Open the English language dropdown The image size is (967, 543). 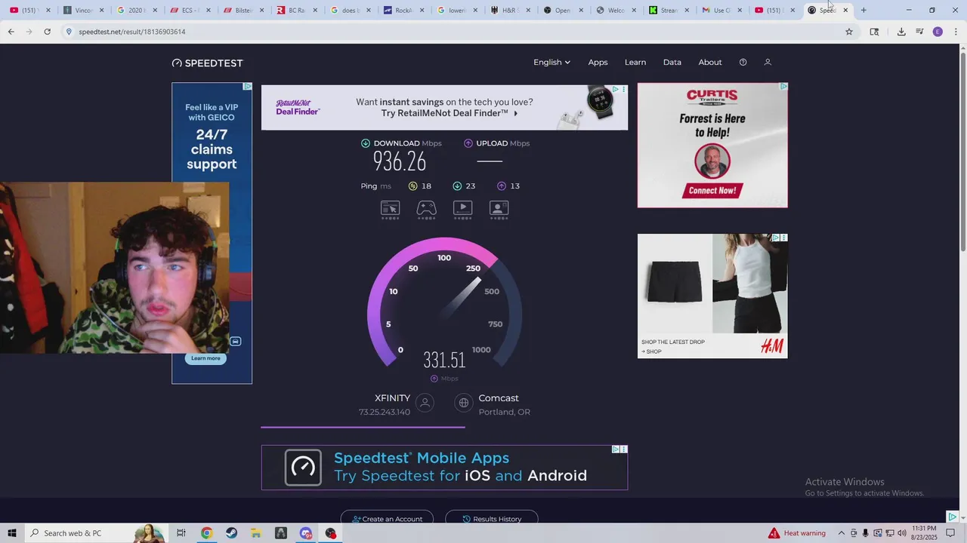click(552, 63)
